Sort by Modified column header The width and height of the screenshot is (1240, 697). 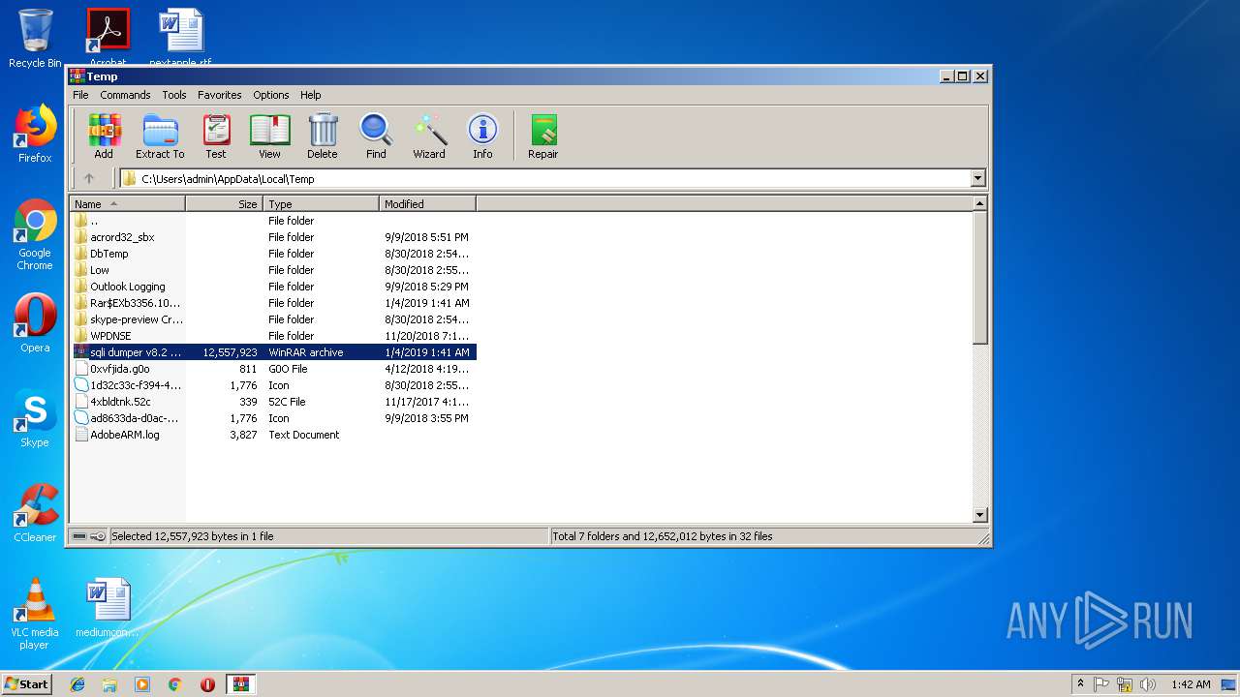428,204
